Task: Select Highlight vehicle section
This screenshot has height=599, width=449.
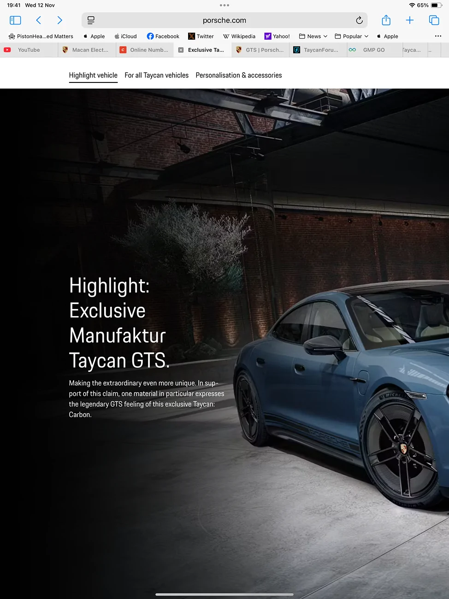Action: [93, 75]
